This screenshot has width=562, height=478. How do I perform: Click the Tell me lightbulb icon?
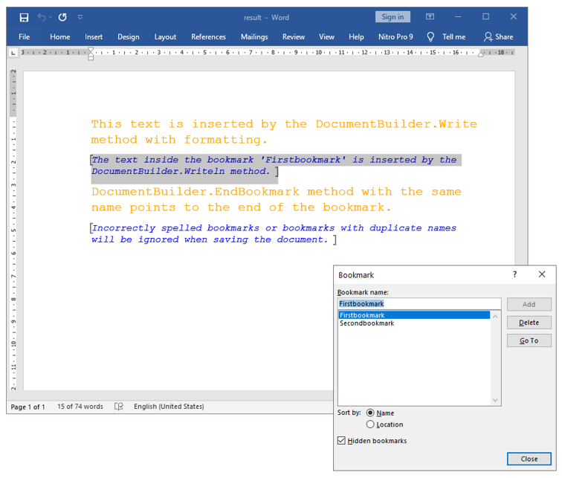click(x=430, y=36)
